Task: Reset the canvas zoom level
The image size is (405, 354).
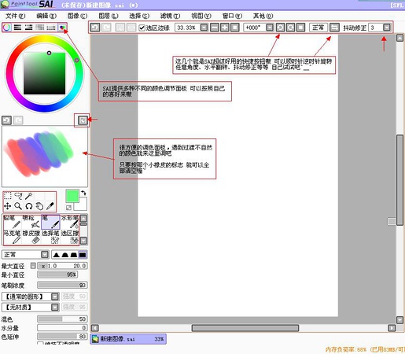Action: point(235,28)
